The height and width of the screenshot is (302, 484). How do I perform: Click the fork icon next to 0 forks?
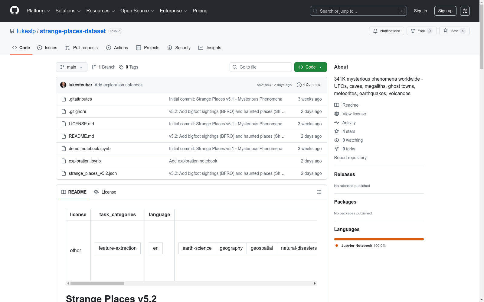(x=337, y=149)
